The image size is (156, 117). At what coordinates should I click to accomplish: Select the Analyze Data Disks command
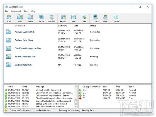click(24, 40)
